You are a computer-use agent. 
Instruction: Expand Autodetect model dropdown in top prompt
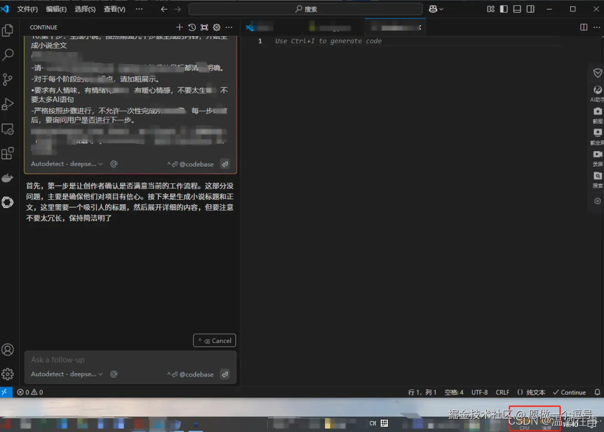(67, 164)
